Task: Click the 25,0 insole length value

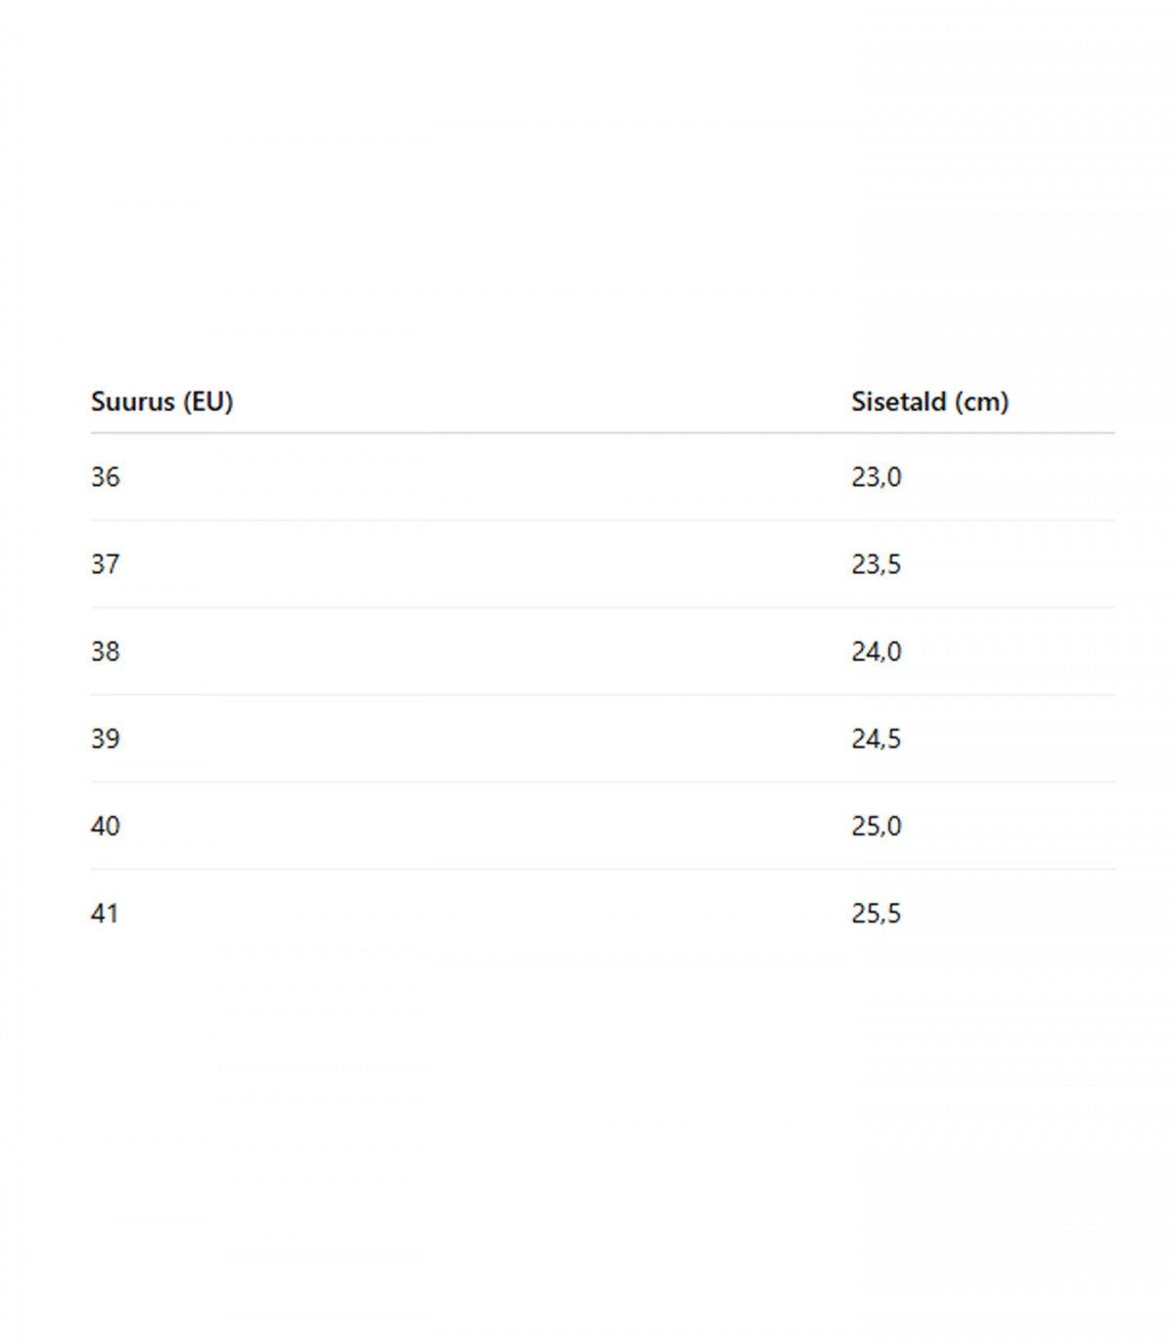Action: (876, 827)
